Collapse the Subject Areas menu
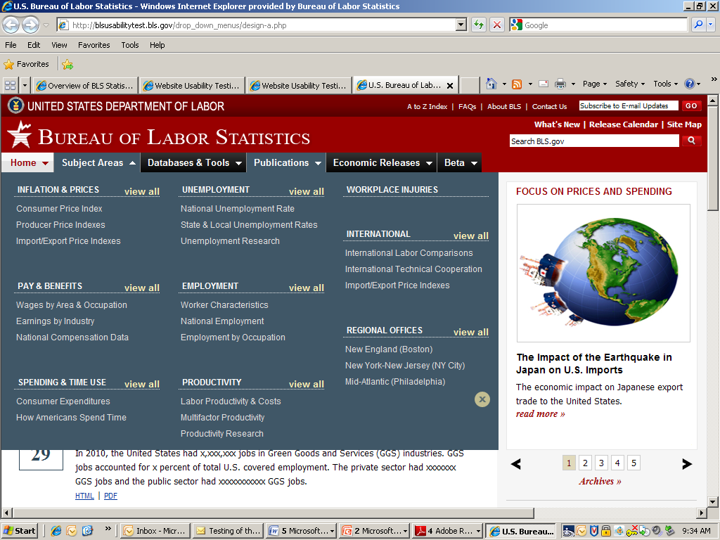Screen dimensions: 720x540 132,163
